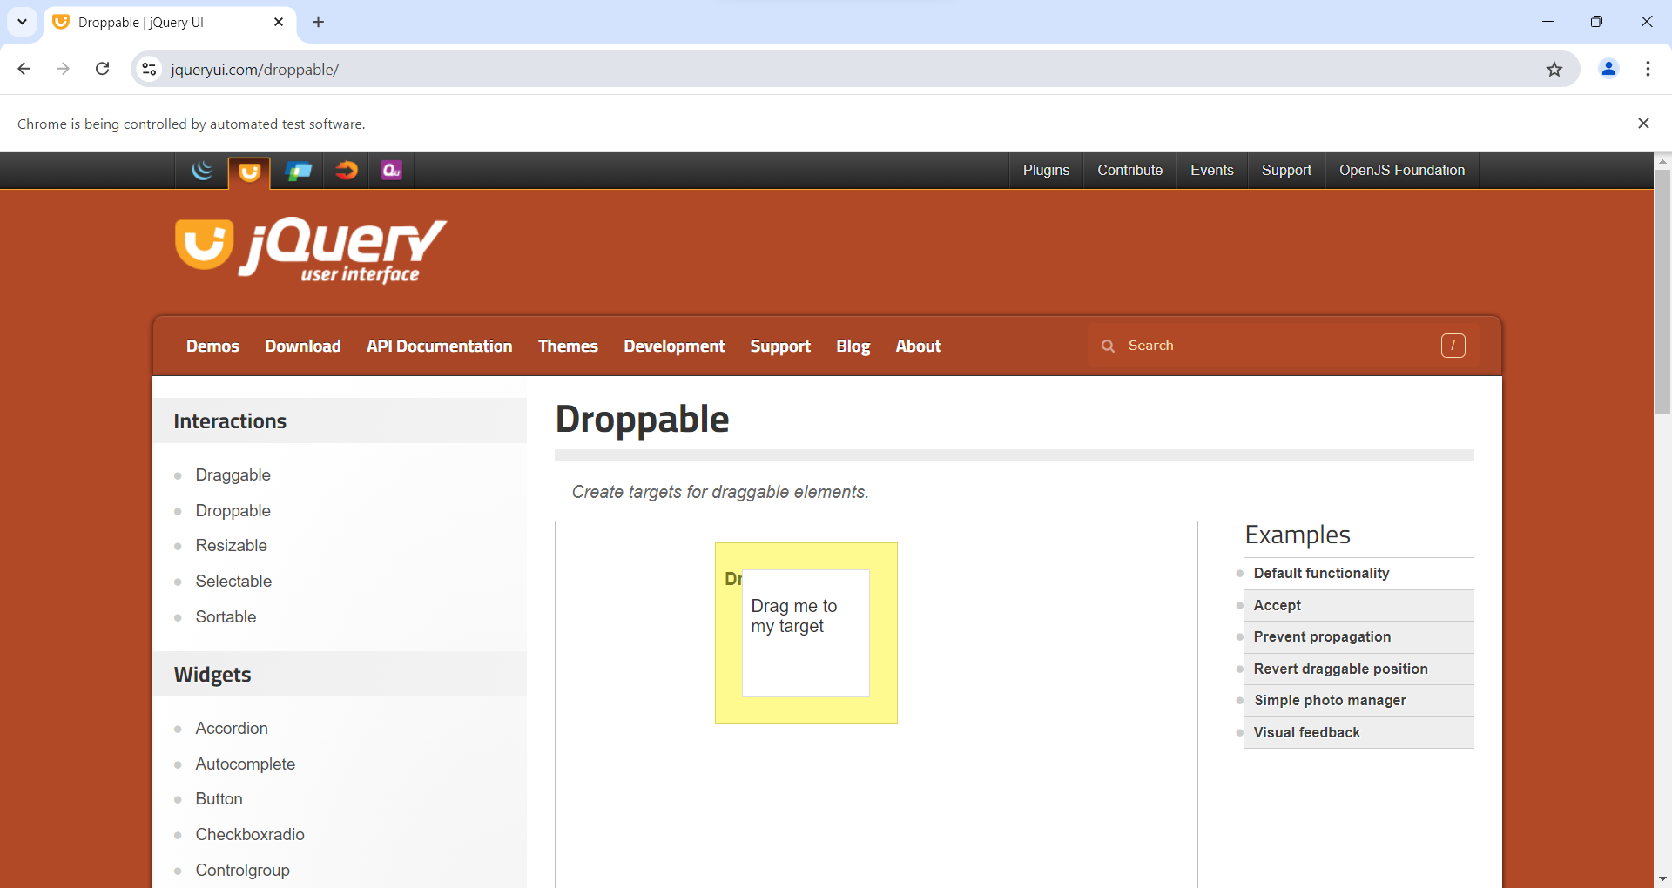
Task: Open the Demos menu item
Action: [x=212, y=346]
